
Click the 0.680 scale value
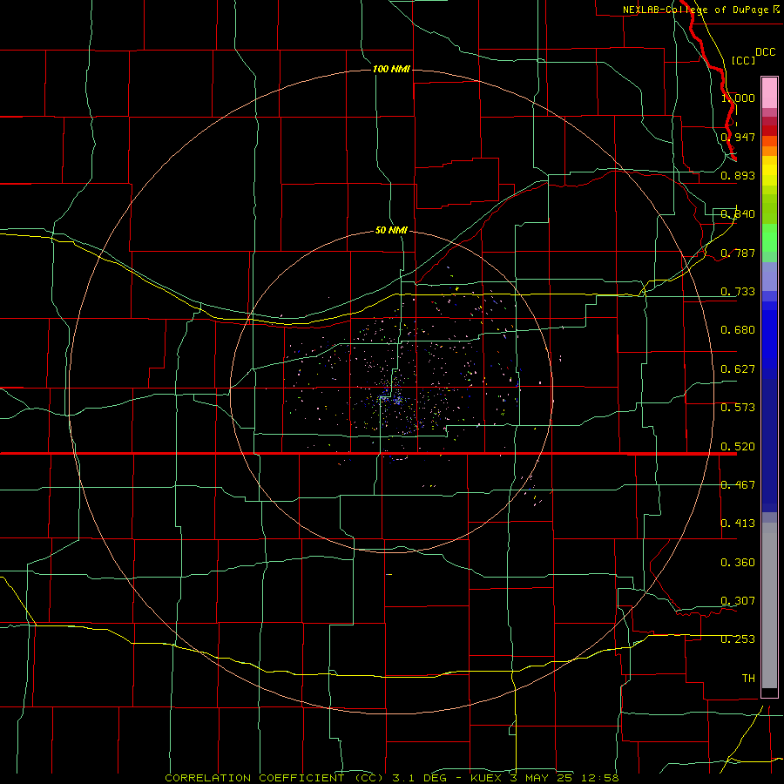(x=738, y=330)
